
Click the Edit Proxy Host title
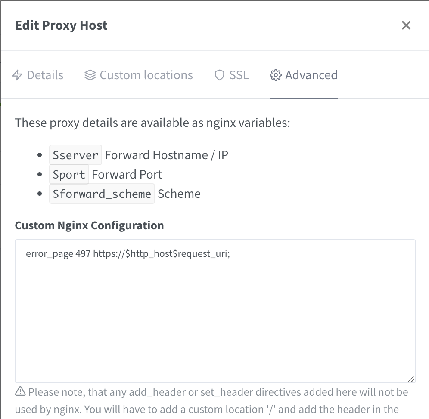point(61,25)
